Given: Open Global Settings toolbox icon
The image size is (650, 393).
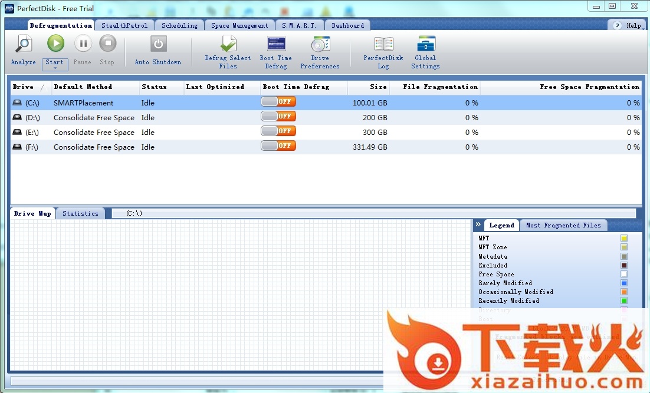Looking at the screenshot, I should [x=426, y=44].
